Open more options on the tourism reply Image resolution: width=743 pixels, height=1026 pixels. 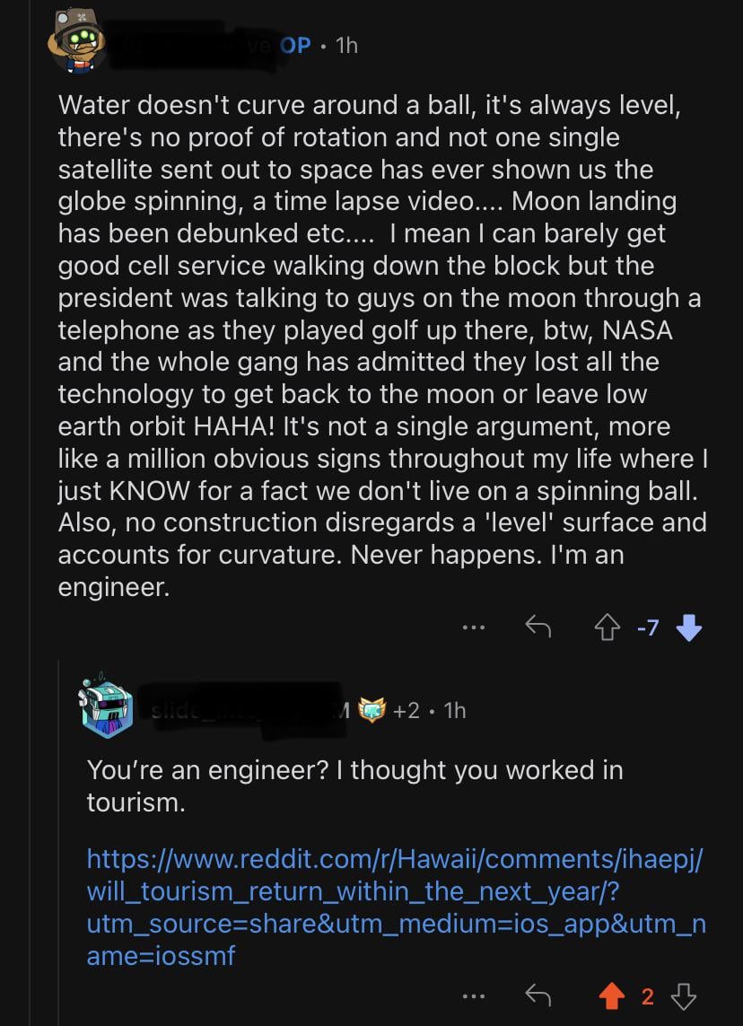(x=475, y=995)
